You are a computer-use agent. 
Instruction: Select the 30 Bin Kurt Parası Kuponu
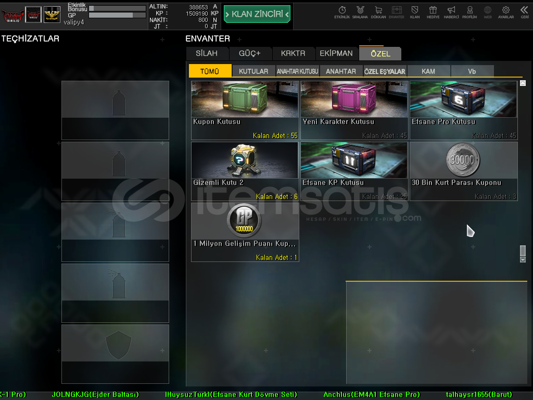click(464, 171)
